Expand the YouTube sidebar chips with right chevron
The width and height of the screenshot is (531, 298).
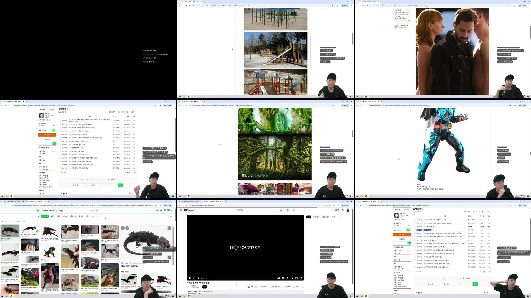pyautogui.click(x=341, y=217)
